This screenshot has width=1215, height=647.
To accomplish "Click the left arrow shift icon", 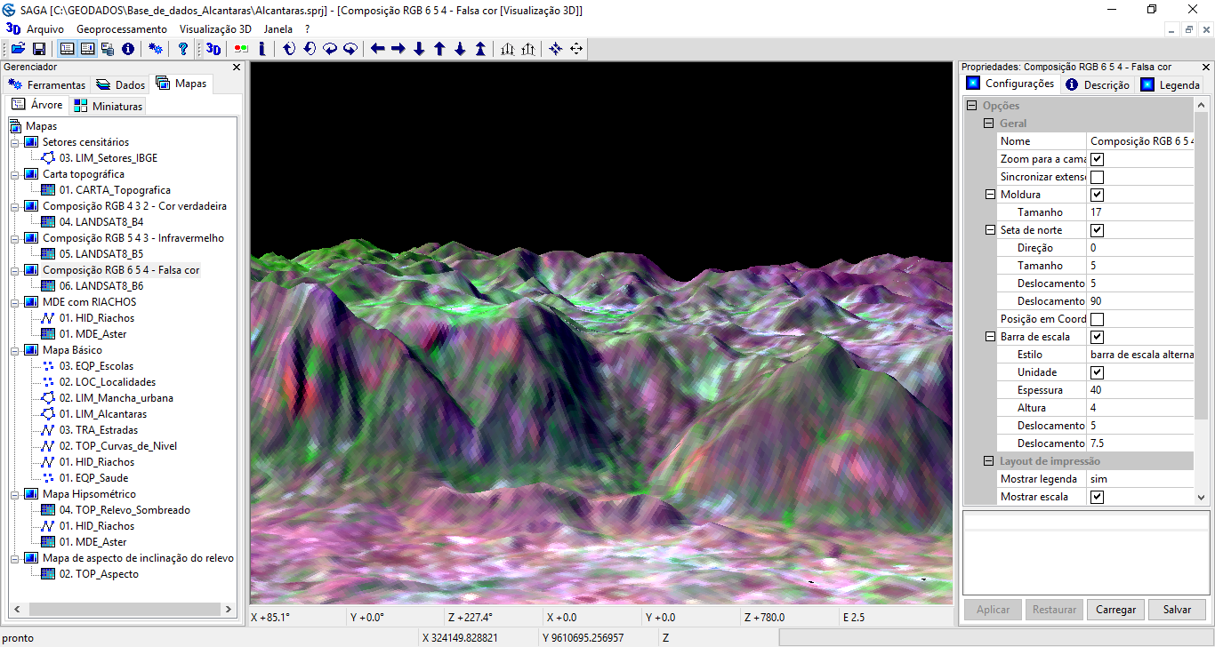I will [378, 49].
